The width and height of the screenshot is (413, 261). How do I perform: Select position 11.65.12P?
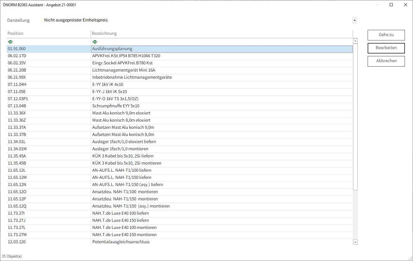click(17, 199)
